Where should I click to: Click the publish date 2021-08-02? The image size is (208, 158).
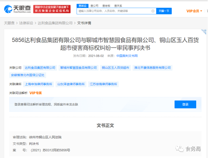[96, 56]
